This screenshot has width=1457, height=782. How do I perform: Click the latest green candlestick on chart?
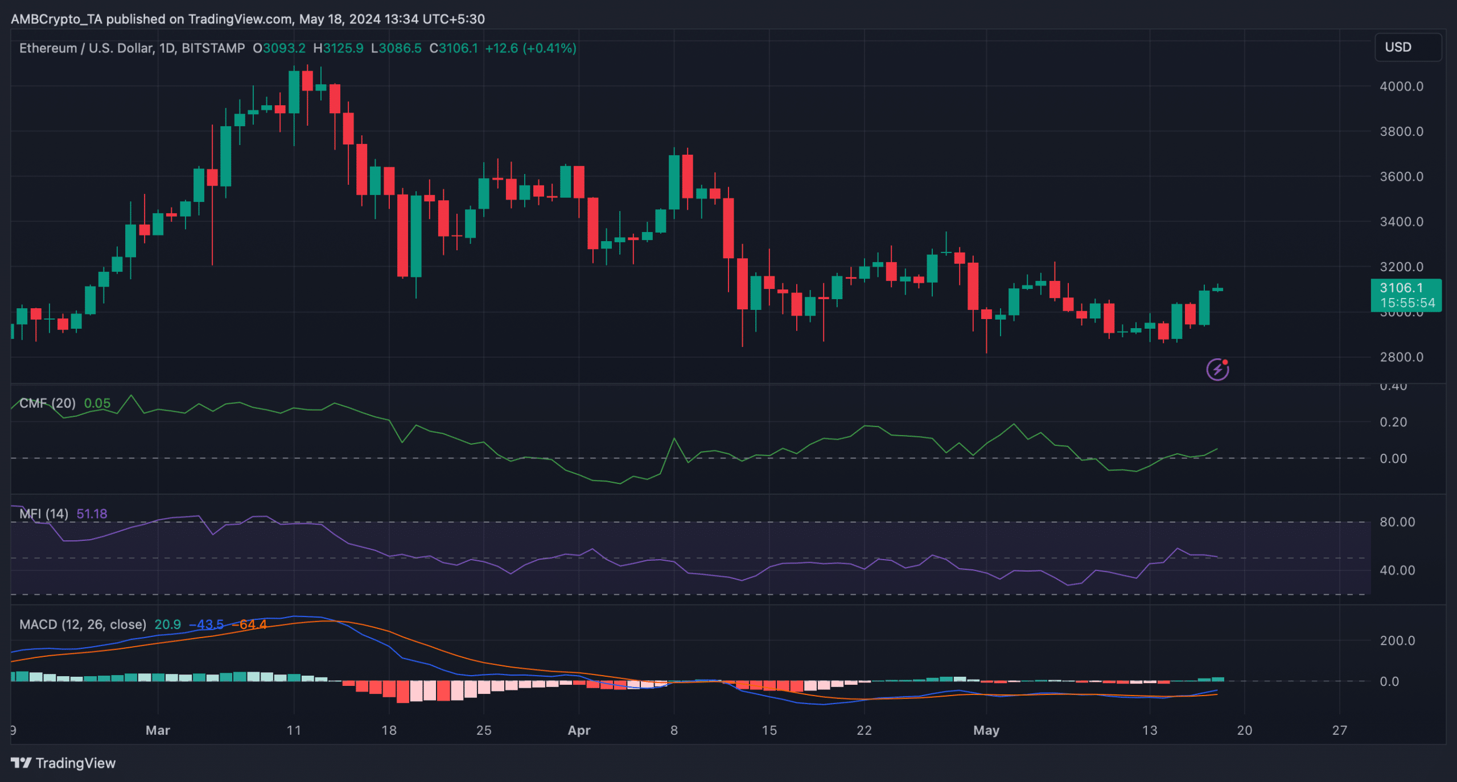click(x=1217, y=289)
